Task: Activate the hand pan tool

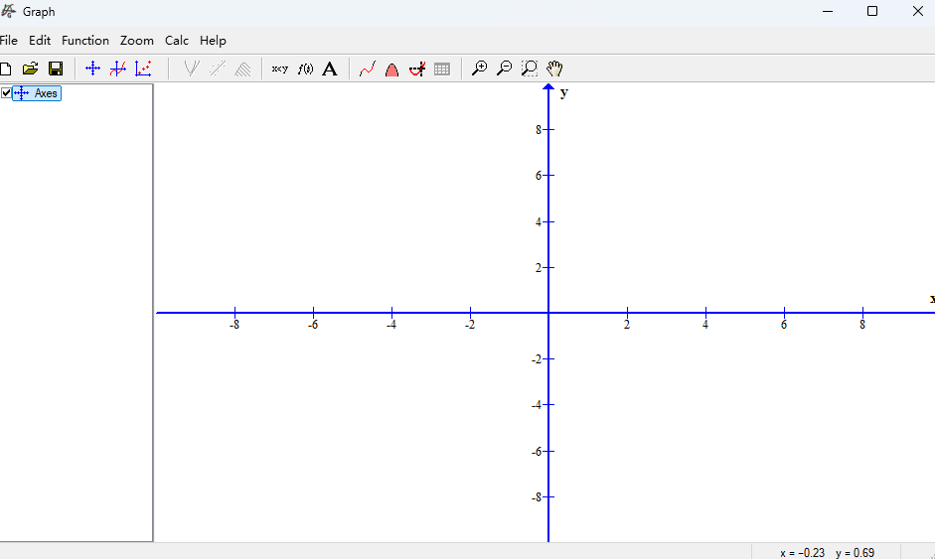Action: tap(554, 69)
